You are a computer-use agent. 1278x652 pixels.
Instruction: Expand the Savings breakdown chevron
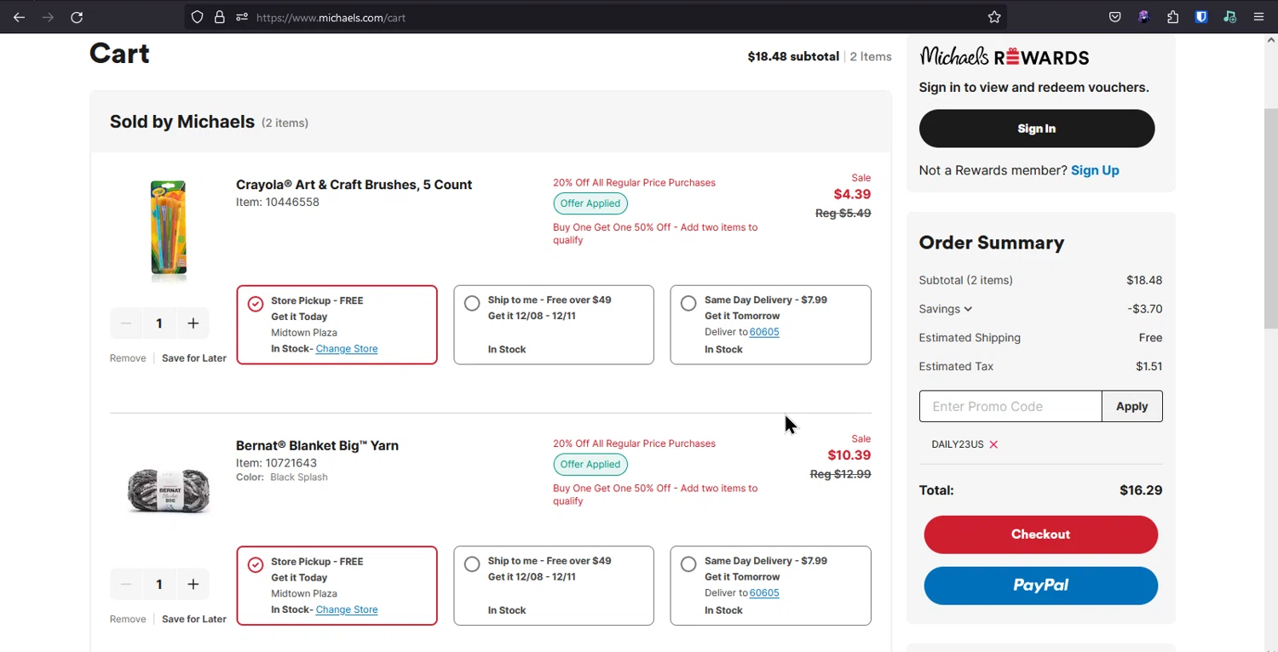(968, 309)
